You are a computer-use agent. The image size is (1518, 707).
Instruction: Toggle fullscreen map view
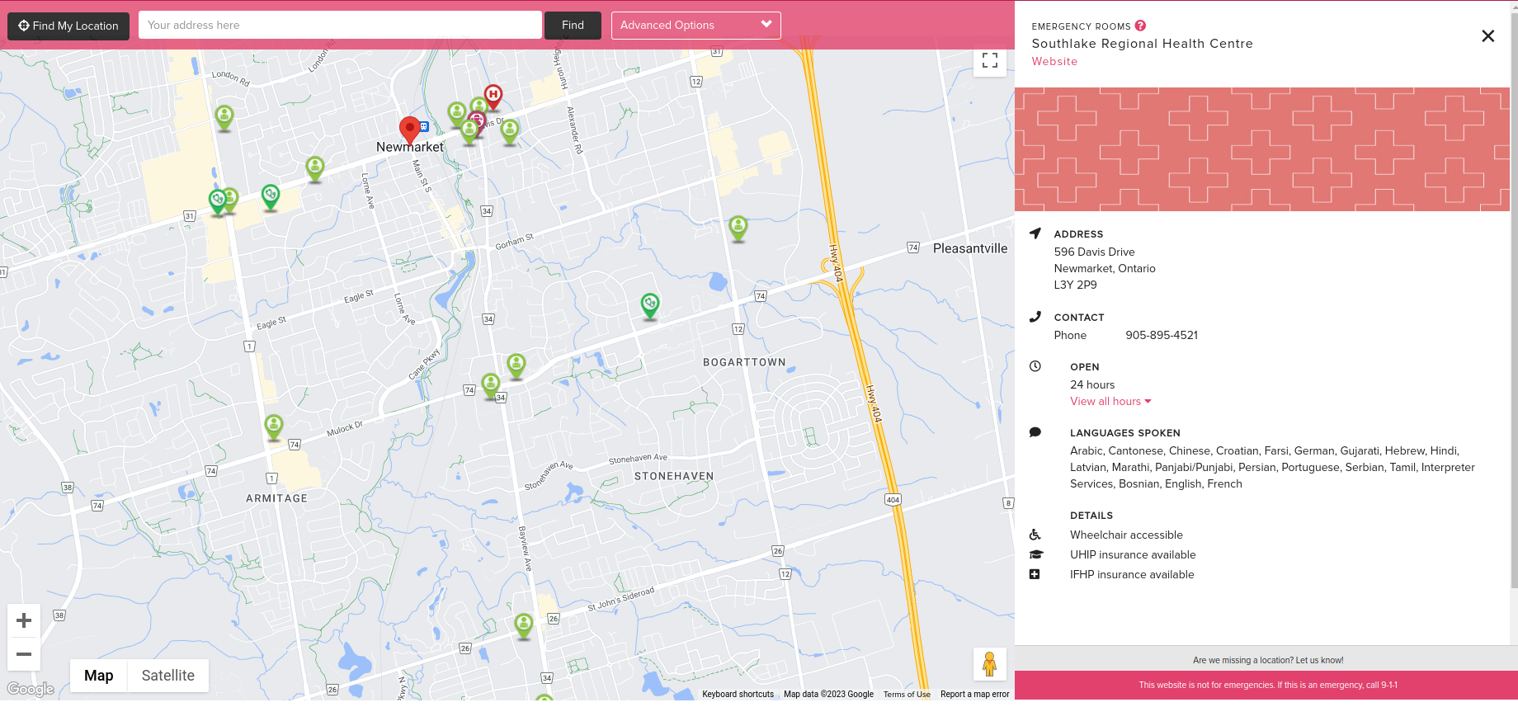[x=990, y=60]
